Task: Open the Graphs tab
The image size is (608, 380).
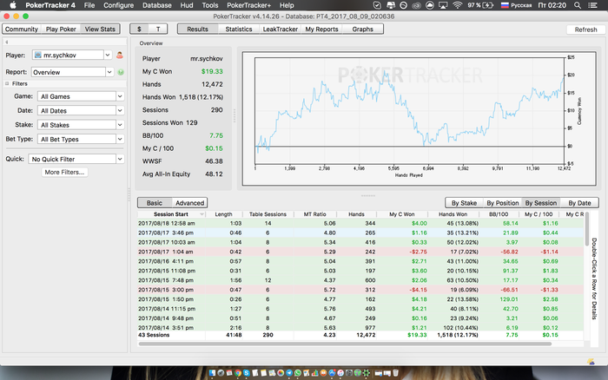Action: 362,29
